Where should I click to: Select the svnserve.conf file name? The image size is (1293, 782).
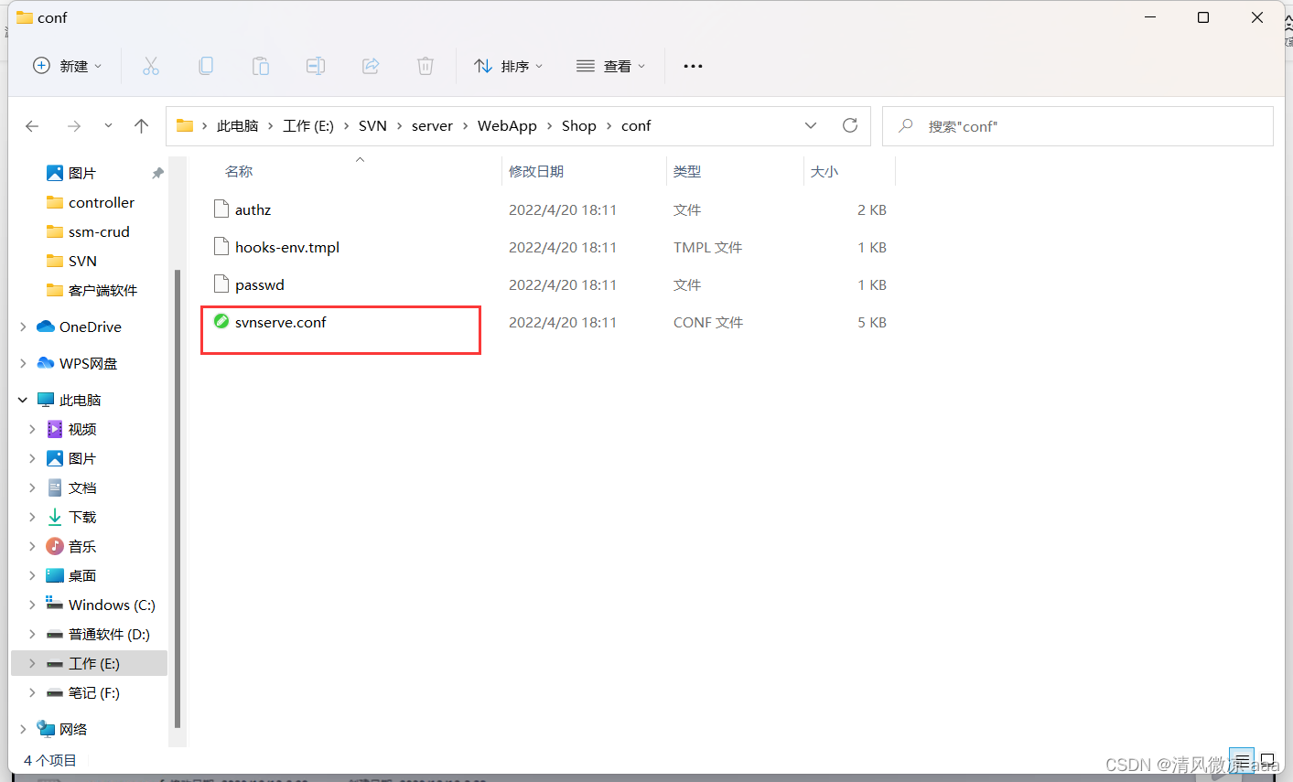click(x=280, y=322)
